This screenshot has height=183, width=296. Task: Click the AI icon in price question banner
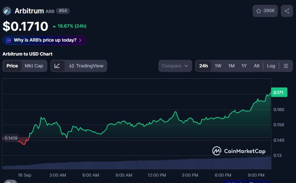(x=9, y=40)
